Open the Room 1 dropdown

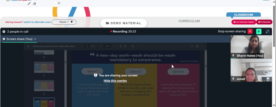pyautogui.click(x=64, y=22)
